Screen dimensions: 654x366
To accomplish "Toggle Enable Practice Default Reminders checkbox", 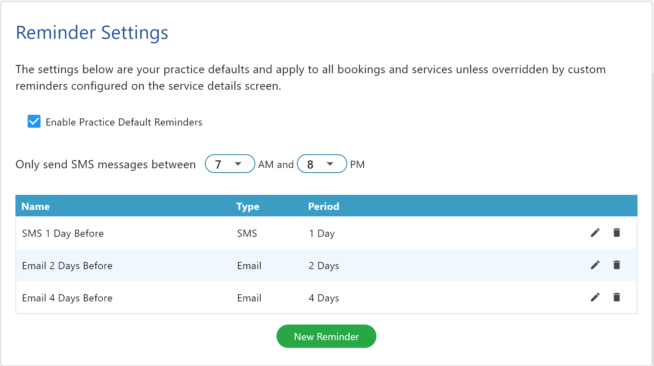I will click(x=34, y=122).
